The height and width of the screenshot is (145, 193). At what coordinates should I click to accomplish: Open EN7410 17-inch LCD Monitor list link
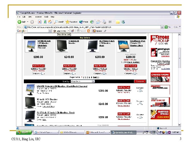[62, 86]
